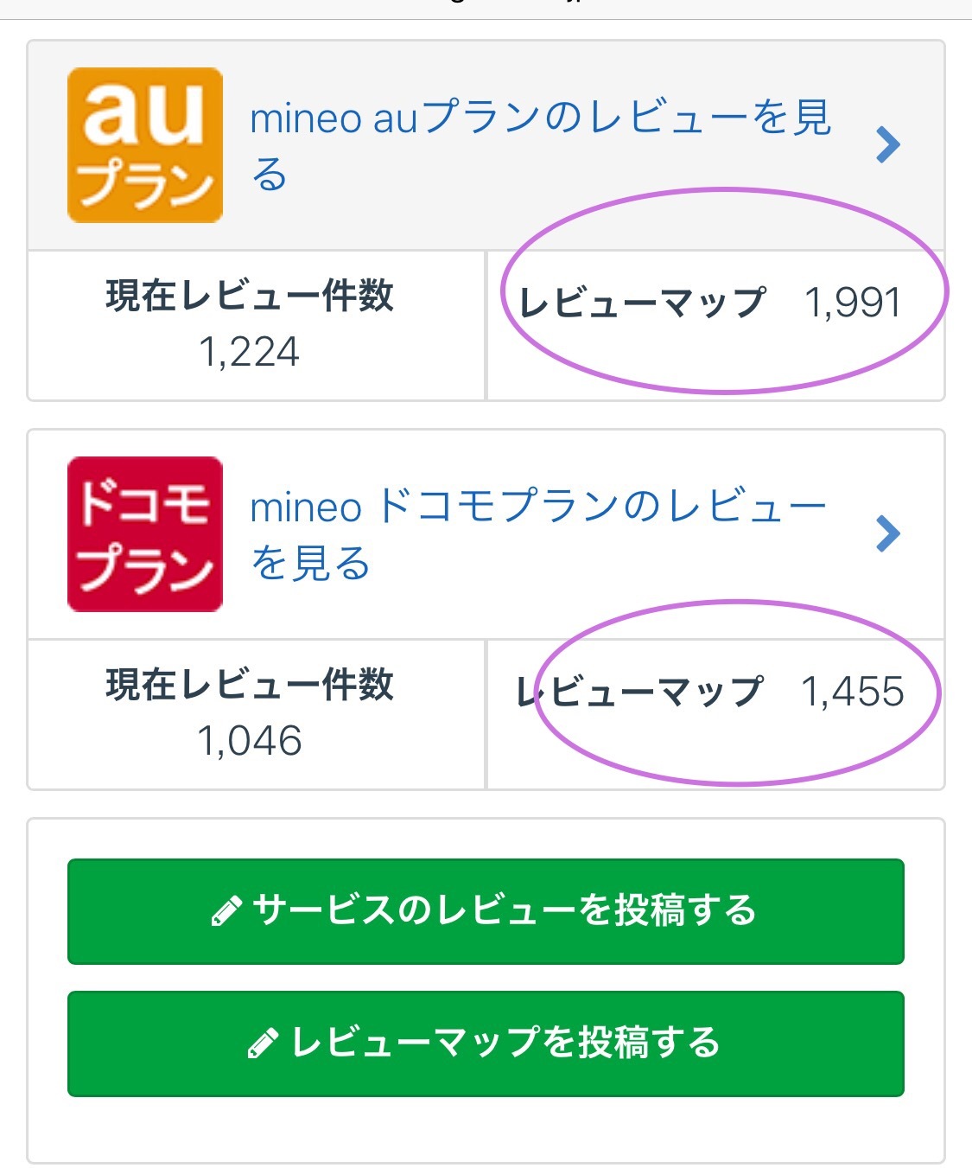This screenshot has height=1168, width=972.
Task: Click the word mineo in au plan link
Action: (305, 118)
